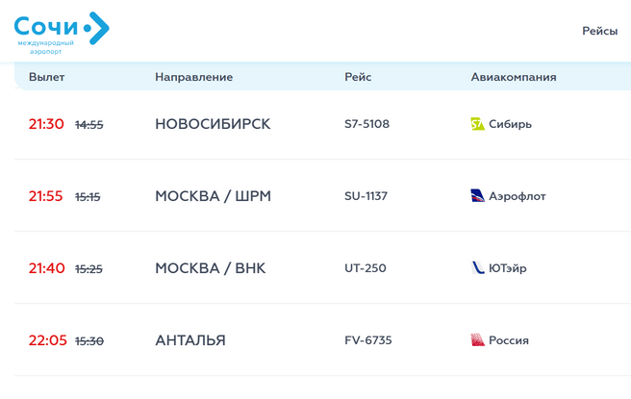Click the Aeroflot airline logo icon
This screenshot has width=631, height=399.
tap(477, 196)
